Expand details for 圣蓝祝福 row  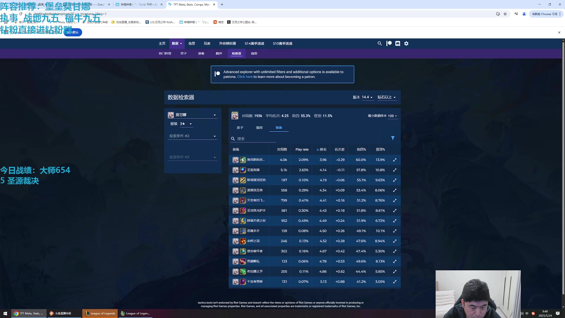tap(395, 170)
